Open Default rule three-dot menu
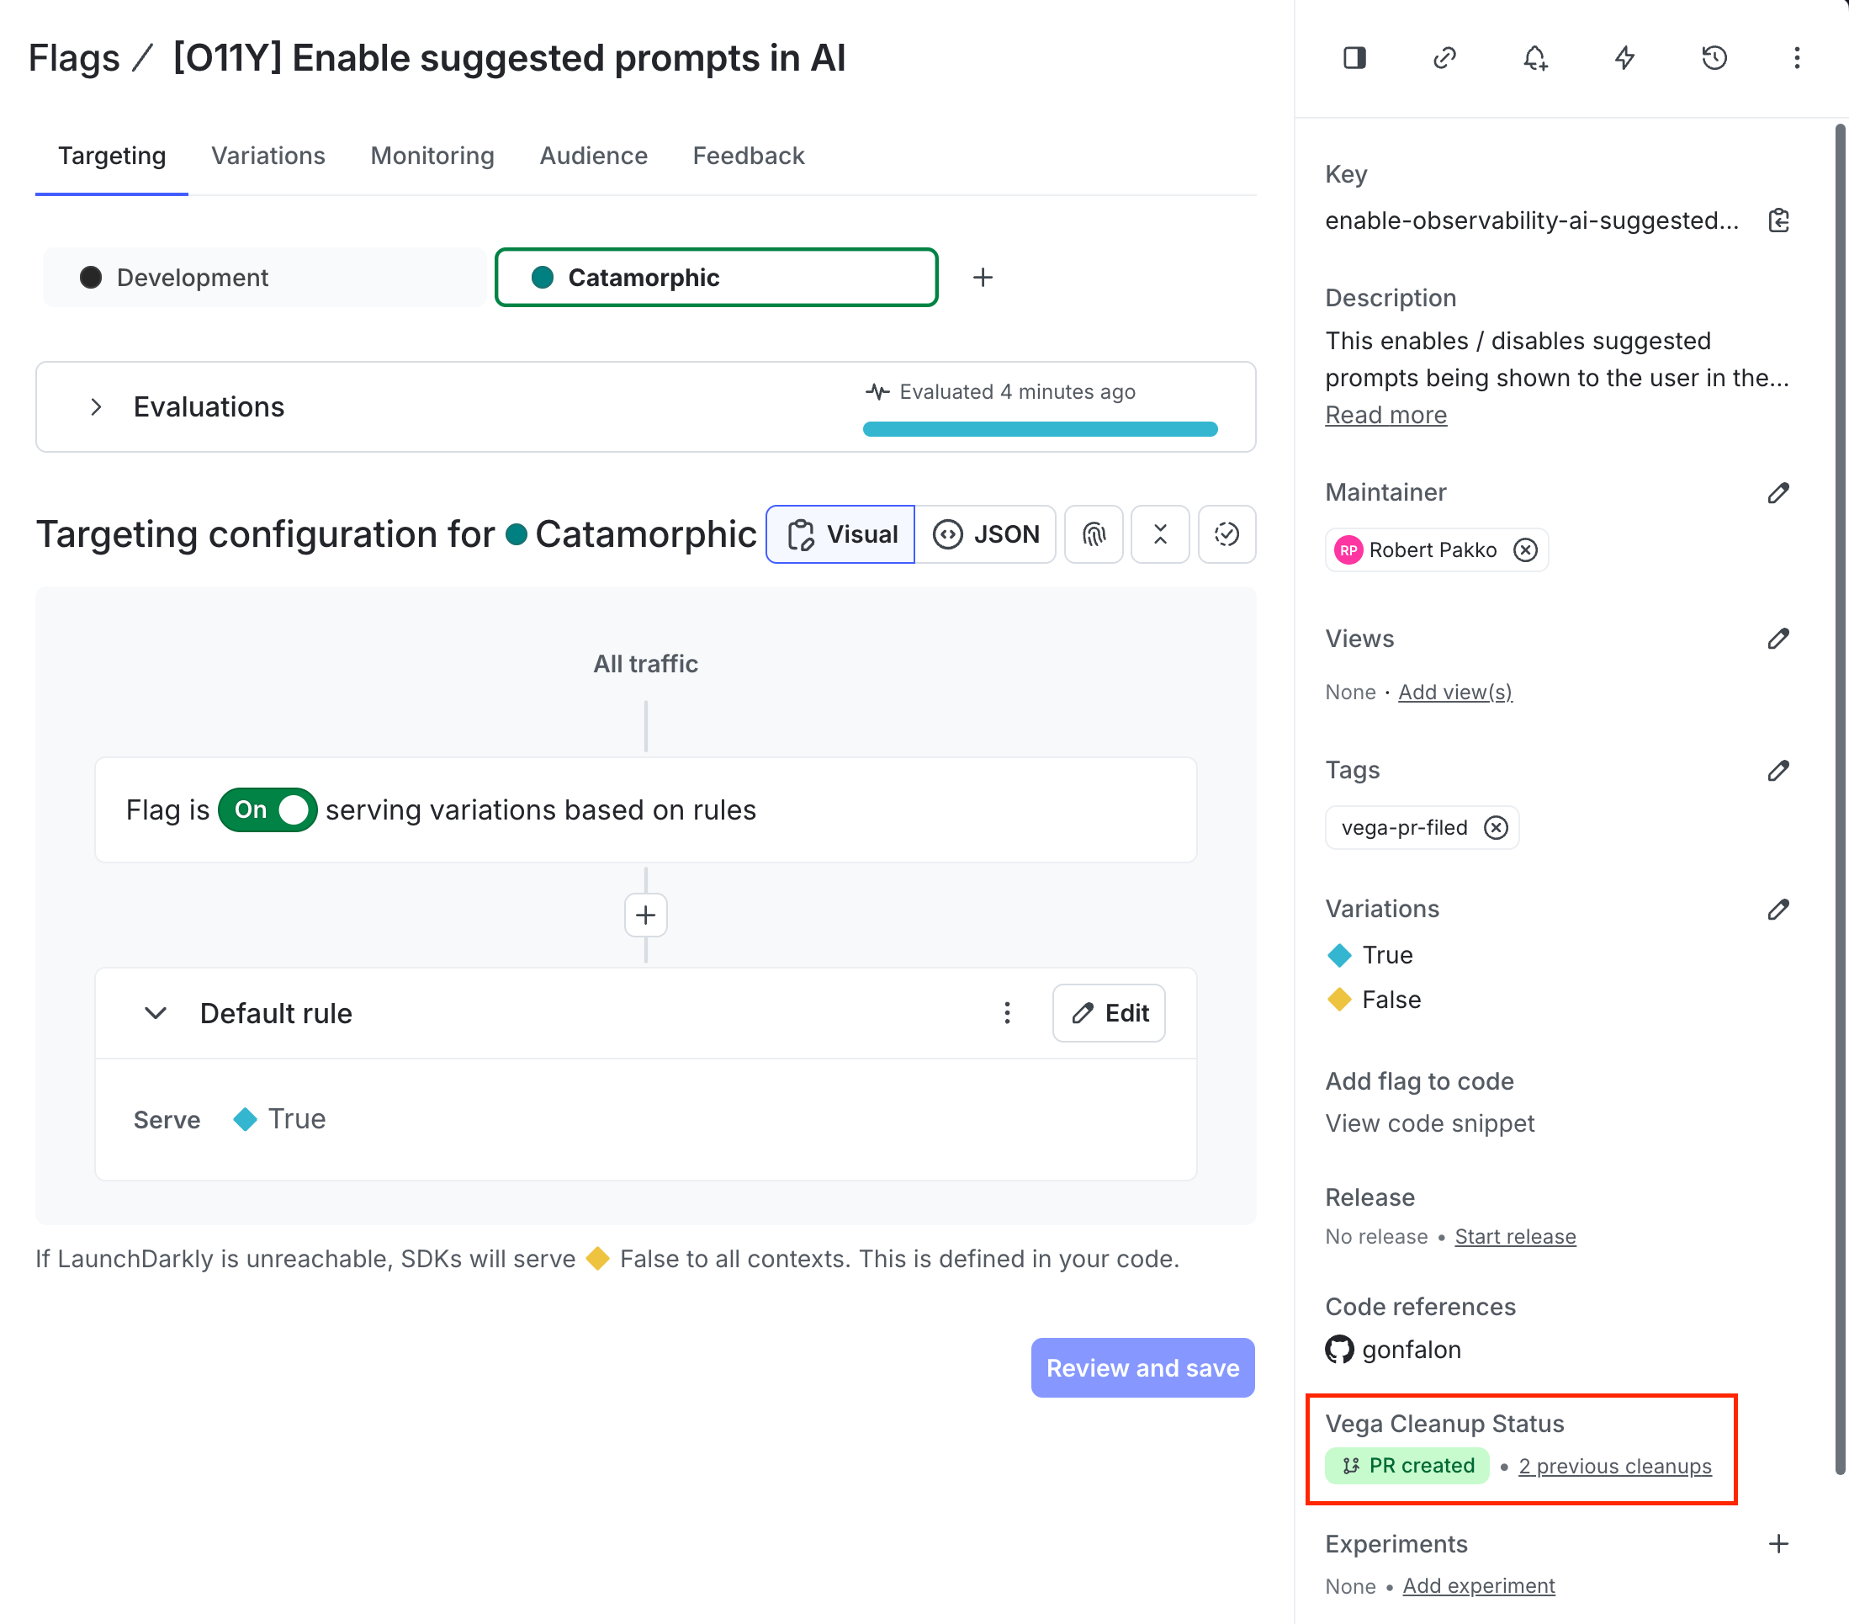Screen dimensions: 1849x1624 point(1007,1012)
